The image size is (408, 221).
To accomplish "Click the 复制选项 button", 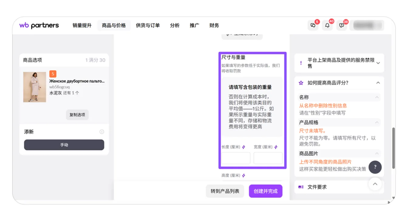I will pos(77,115).
